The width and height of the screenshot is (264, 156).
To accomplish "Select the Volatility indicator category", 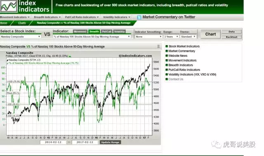I will (119, 31).
